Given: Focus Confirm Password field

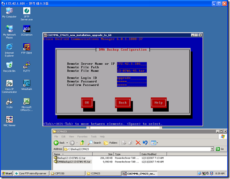Looking at the screenshot, I should (x=132, y=85).
